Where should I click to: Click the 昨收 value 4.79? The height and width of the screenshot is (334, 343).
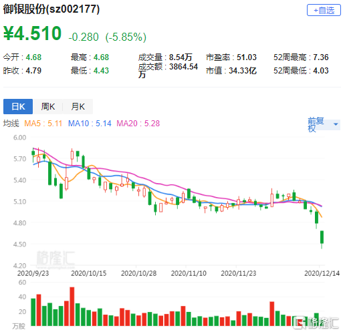[x=33, y=71]
